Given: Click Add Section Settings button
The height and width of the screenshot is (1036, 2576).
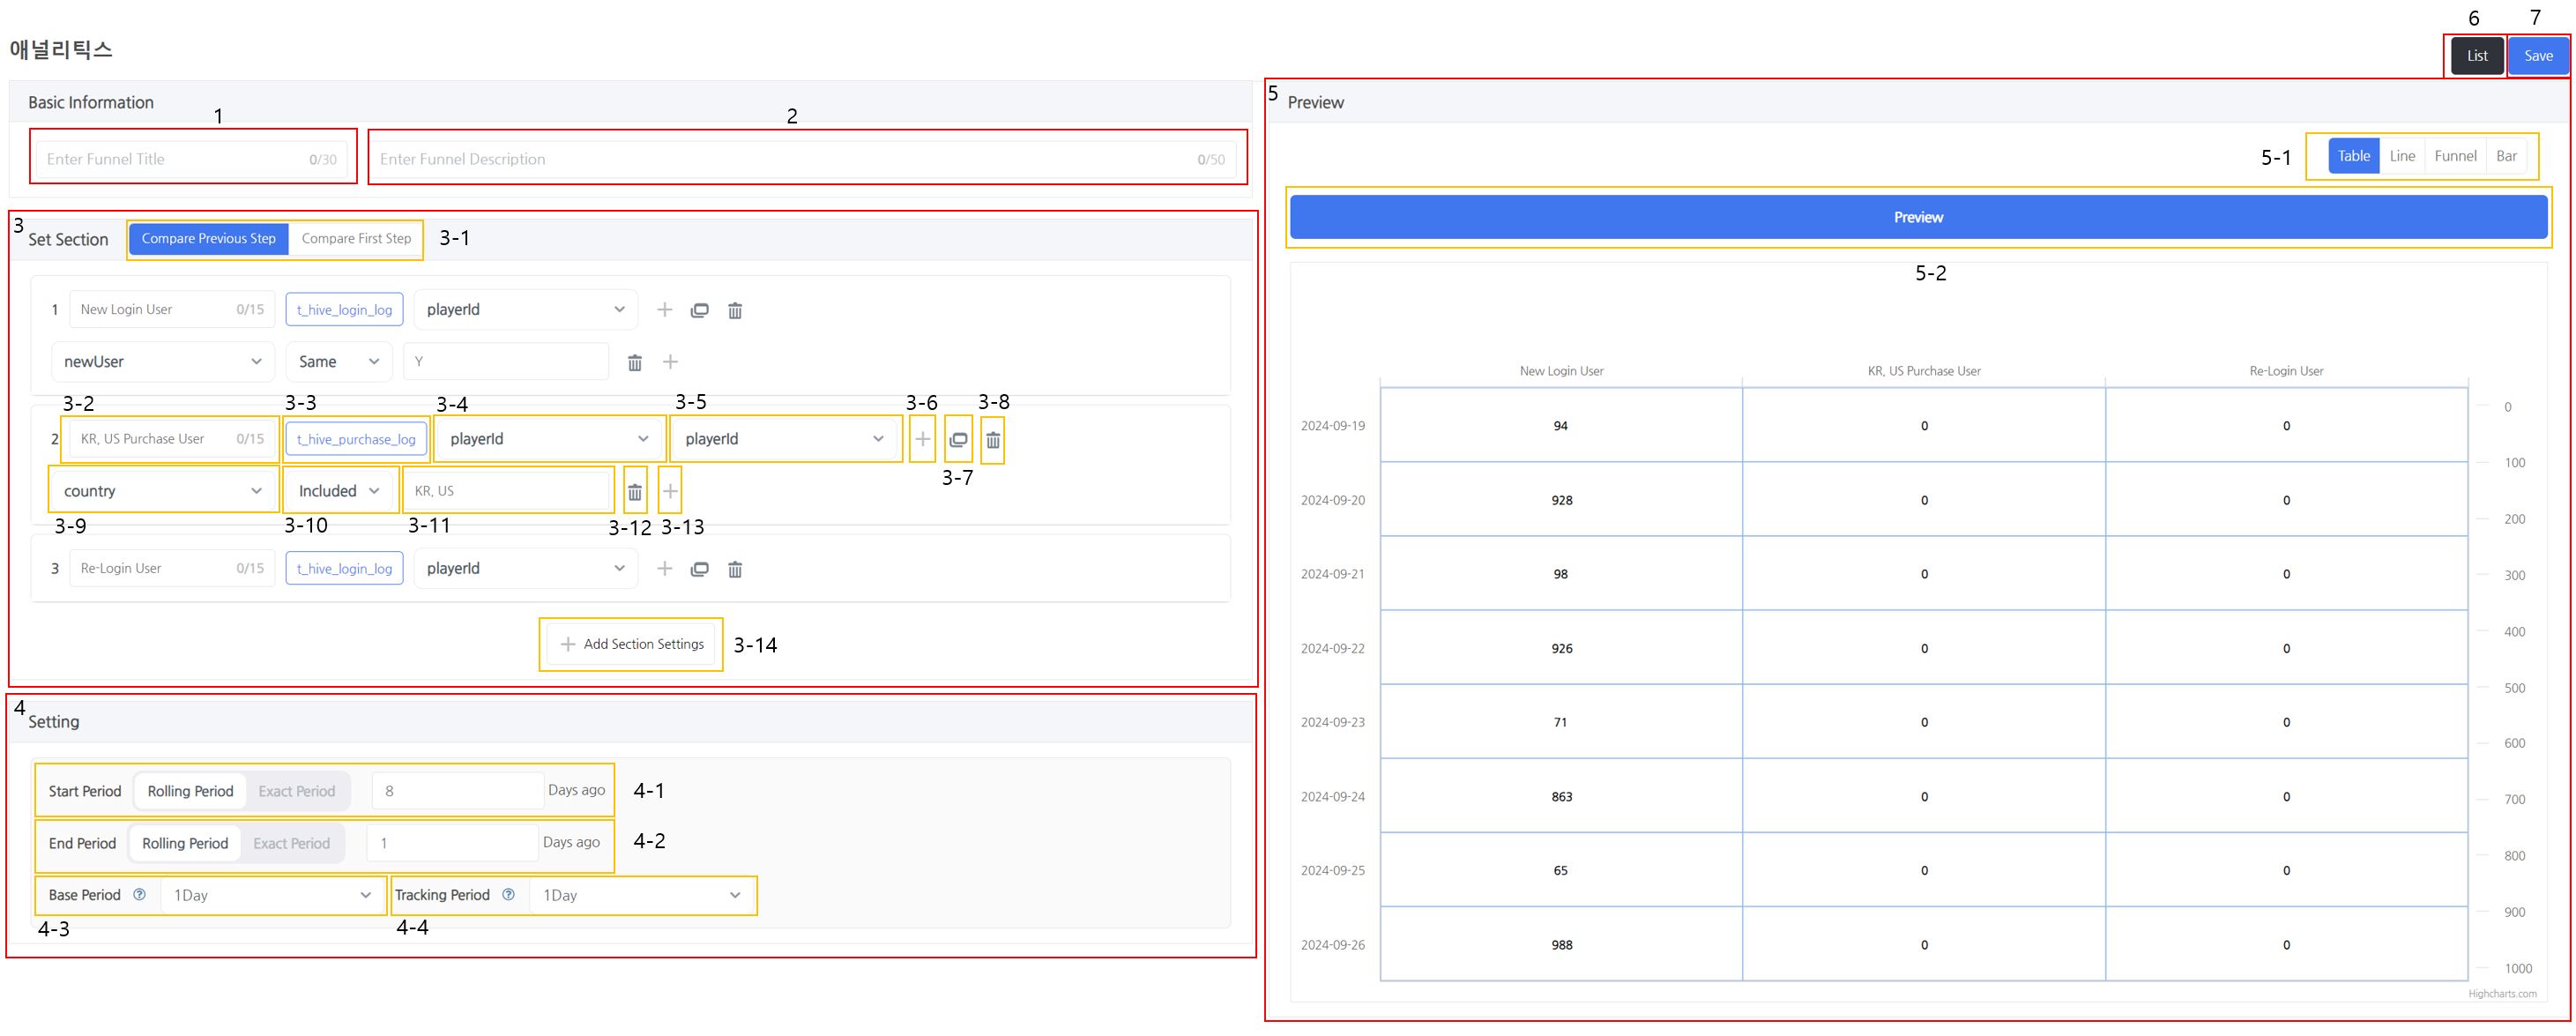Looking at the screenshot, I should pos(632,645).
